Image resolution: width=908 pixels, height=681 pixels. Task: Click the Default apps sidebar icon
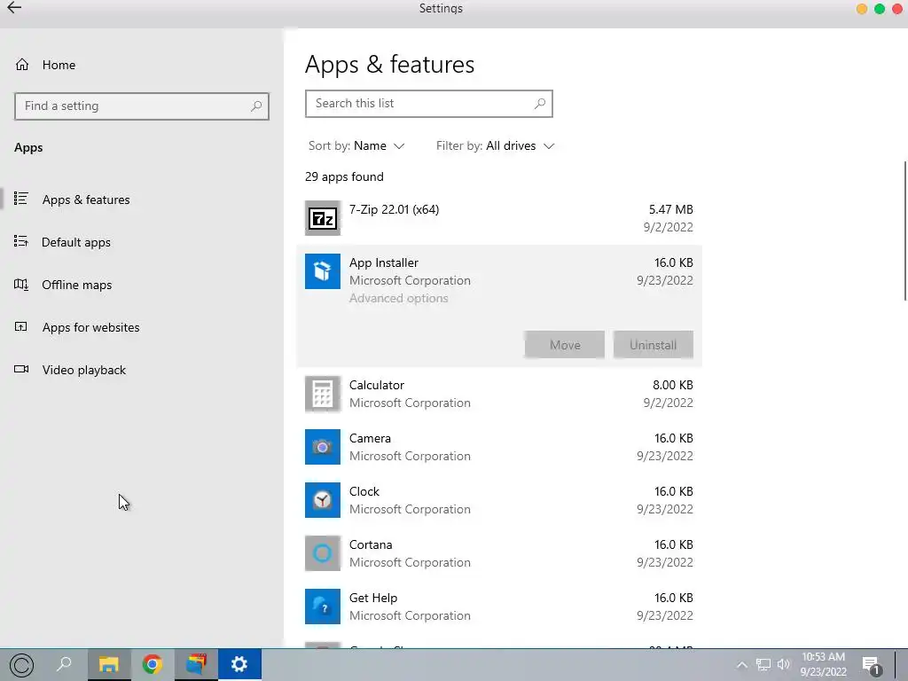tap(21, 241)
